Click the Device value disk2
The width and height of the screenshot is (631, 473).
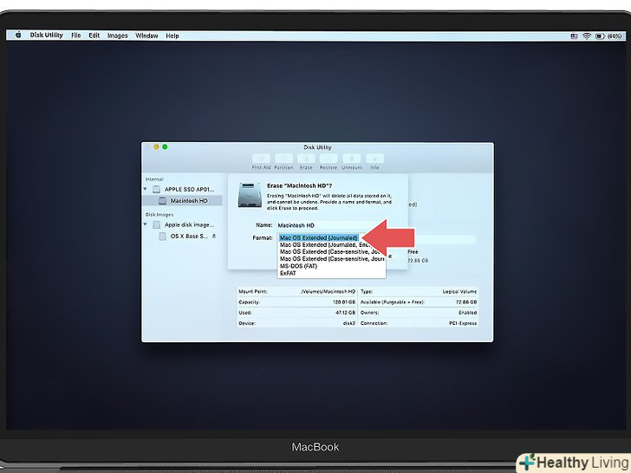pyautogui.click(x=349, y=323)
